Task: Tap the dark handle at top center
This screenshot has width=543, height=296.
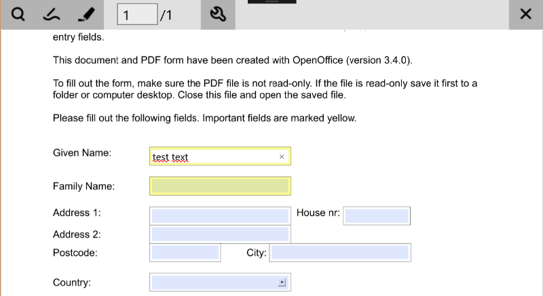Action: coord(271,2)
